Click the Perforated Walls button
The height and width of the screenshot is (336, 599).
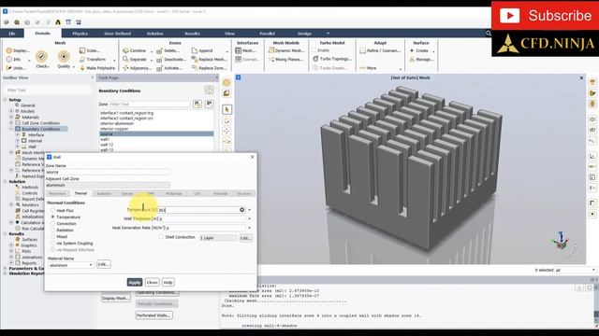tap(154, 315)
